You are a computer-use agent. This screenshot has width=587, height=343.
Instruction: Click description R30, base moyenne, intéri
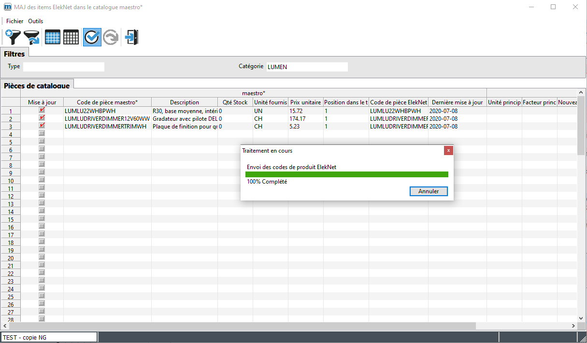pos(185,111)
